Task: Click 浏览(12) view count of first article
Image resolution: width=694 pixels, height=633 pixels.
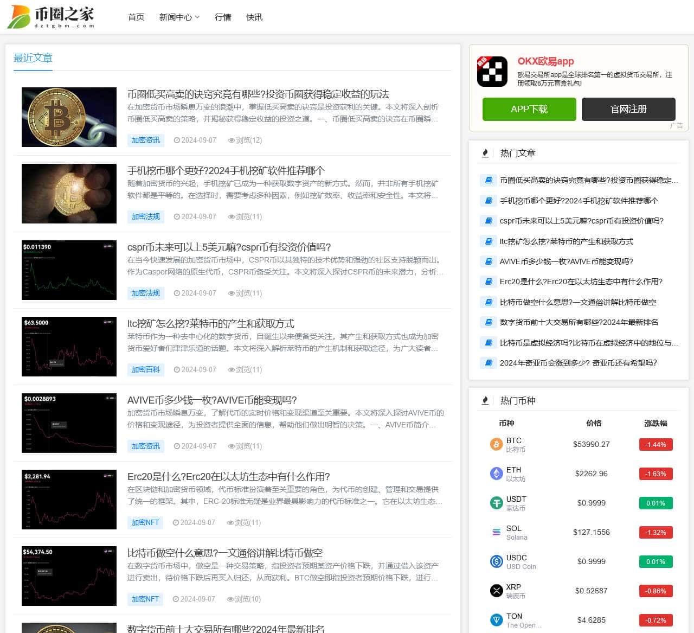Action: tap(245, 140)
